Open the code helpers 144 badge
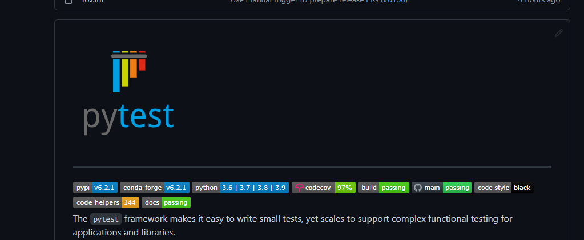 click(106, 202)
